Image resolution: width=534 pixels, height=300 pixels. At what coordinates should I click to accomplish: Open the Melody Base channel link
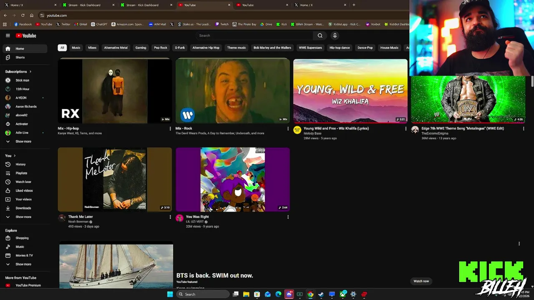tap(312, 133)
